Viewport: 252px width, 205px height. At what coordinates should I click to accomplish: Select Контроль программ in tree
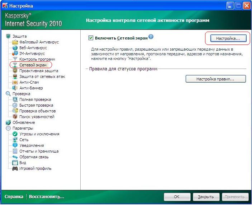[37, 59]
